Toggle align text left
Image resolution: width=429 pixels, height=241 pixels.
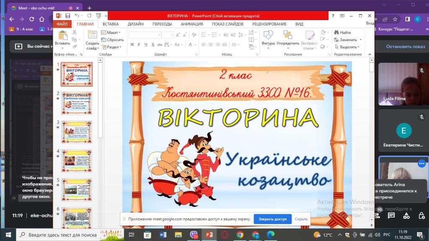[x=204, y=44]
